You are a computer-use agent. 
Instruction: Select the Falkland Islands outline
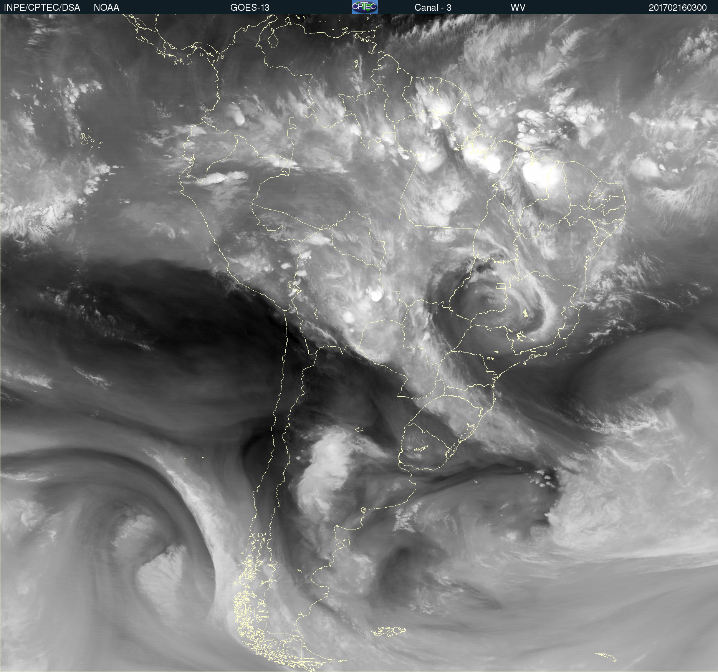pyautogui.click(x=389, y=631)
